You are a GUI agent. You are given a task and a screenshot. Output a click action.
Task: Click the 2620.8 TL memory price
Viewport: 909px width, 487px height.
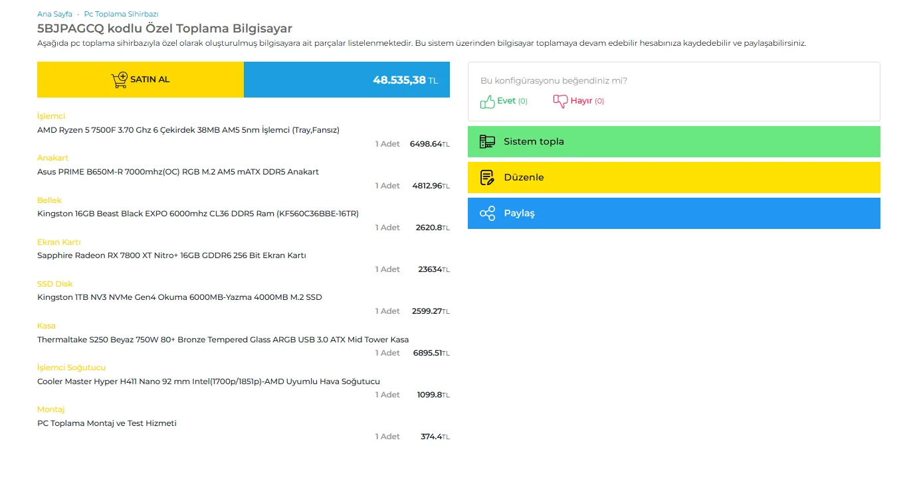(433, 228)
